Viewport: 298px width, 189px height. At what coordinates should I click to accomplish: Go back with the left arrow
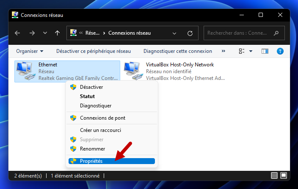point(17,33)
